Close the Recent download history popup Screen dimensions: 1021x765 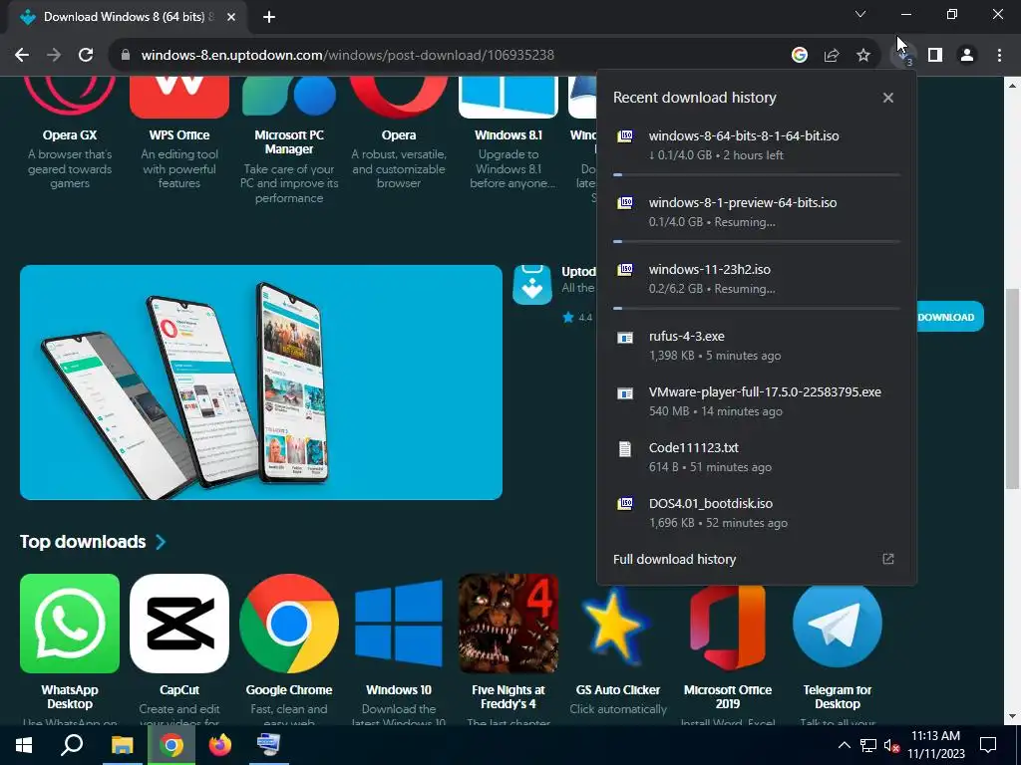click(x=888, y=98)
